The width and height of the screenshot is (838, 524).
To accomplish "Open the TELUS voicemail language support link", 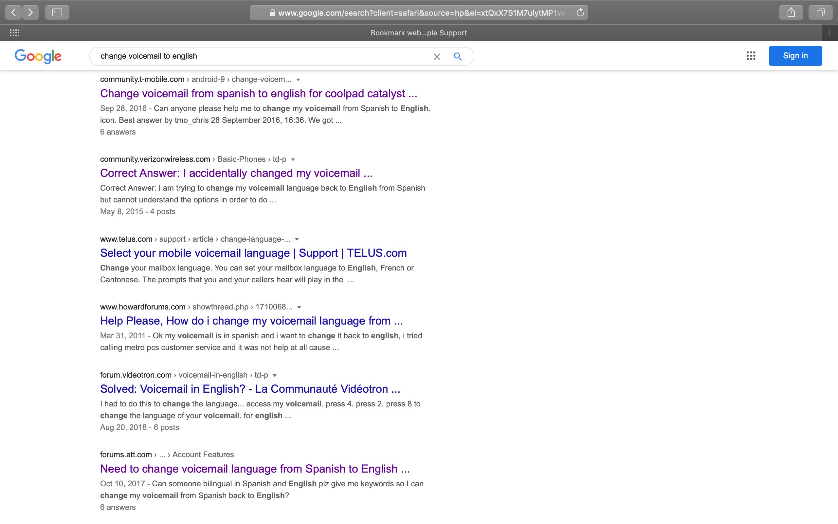I will [x=253, y=253].
